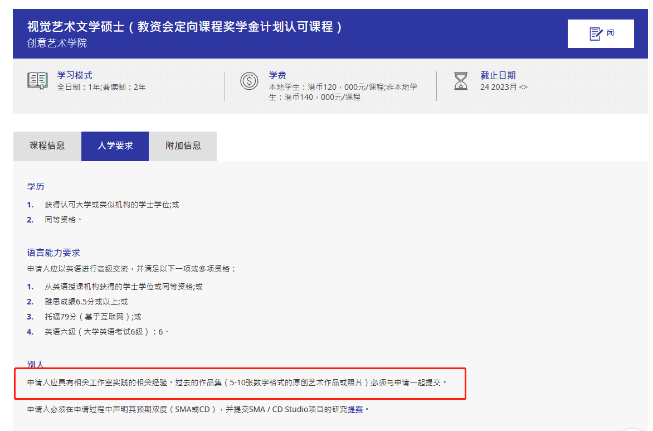Click the 24 2023月 deadline date text
Viewport: 653px width, 431px height.
click(503, 87)
